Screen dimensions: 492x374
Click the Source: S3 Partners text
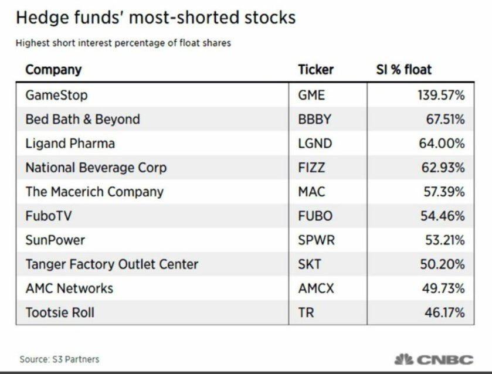click(59, 359)
